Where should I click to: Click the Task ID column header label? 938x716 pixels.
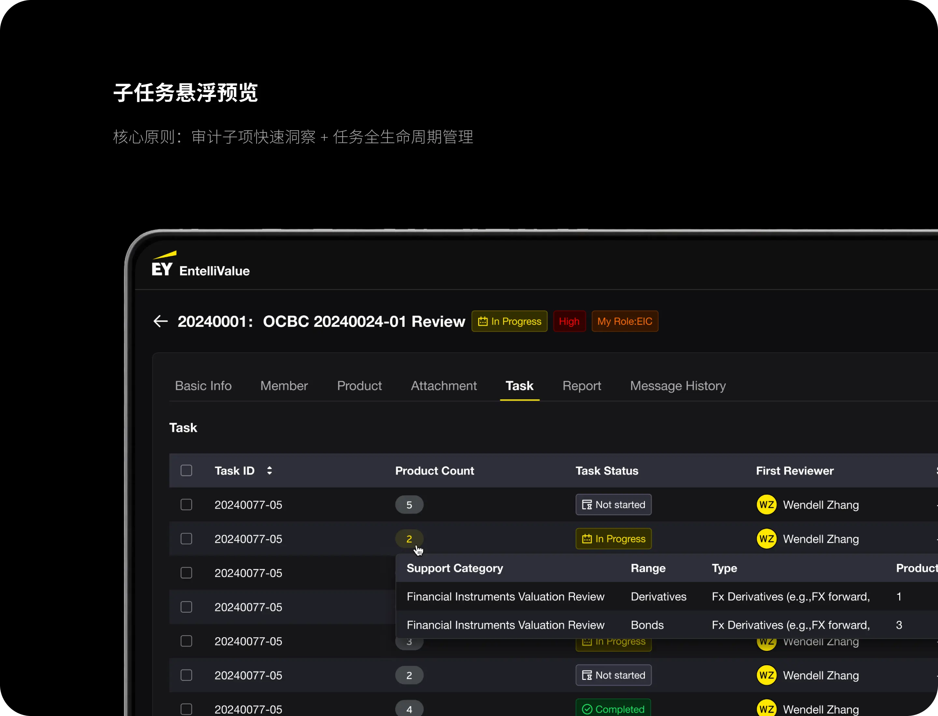pos(234,471)
